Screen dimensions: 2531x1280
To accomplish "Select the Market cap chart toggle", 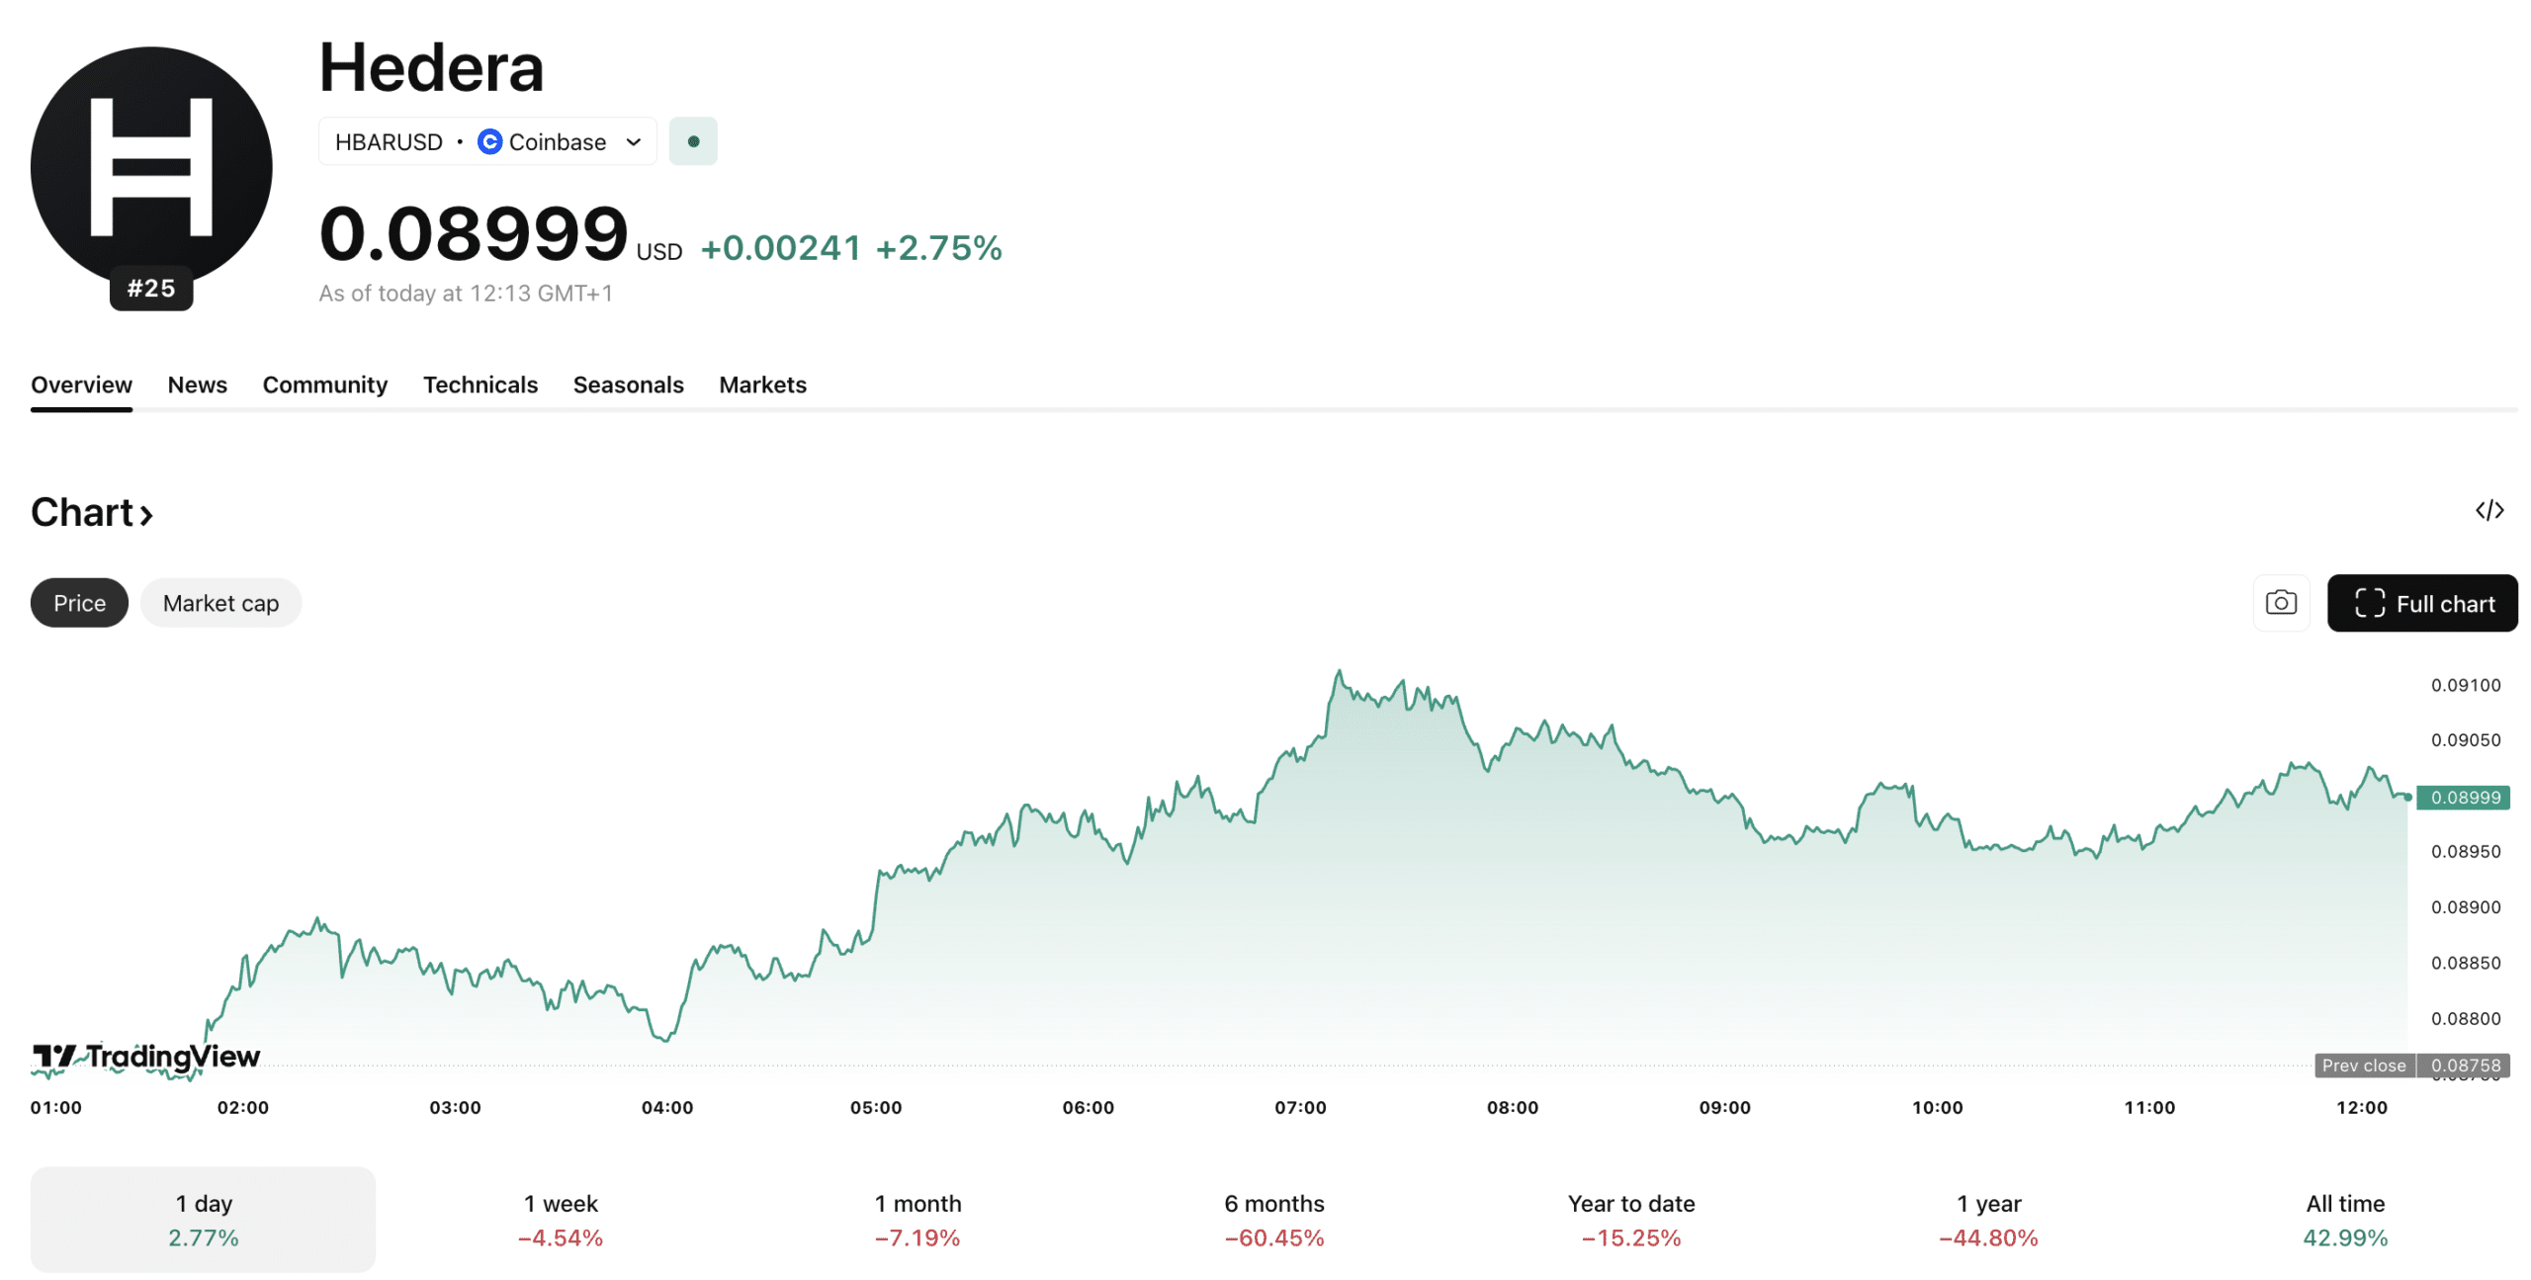I will tap(220, 603).
